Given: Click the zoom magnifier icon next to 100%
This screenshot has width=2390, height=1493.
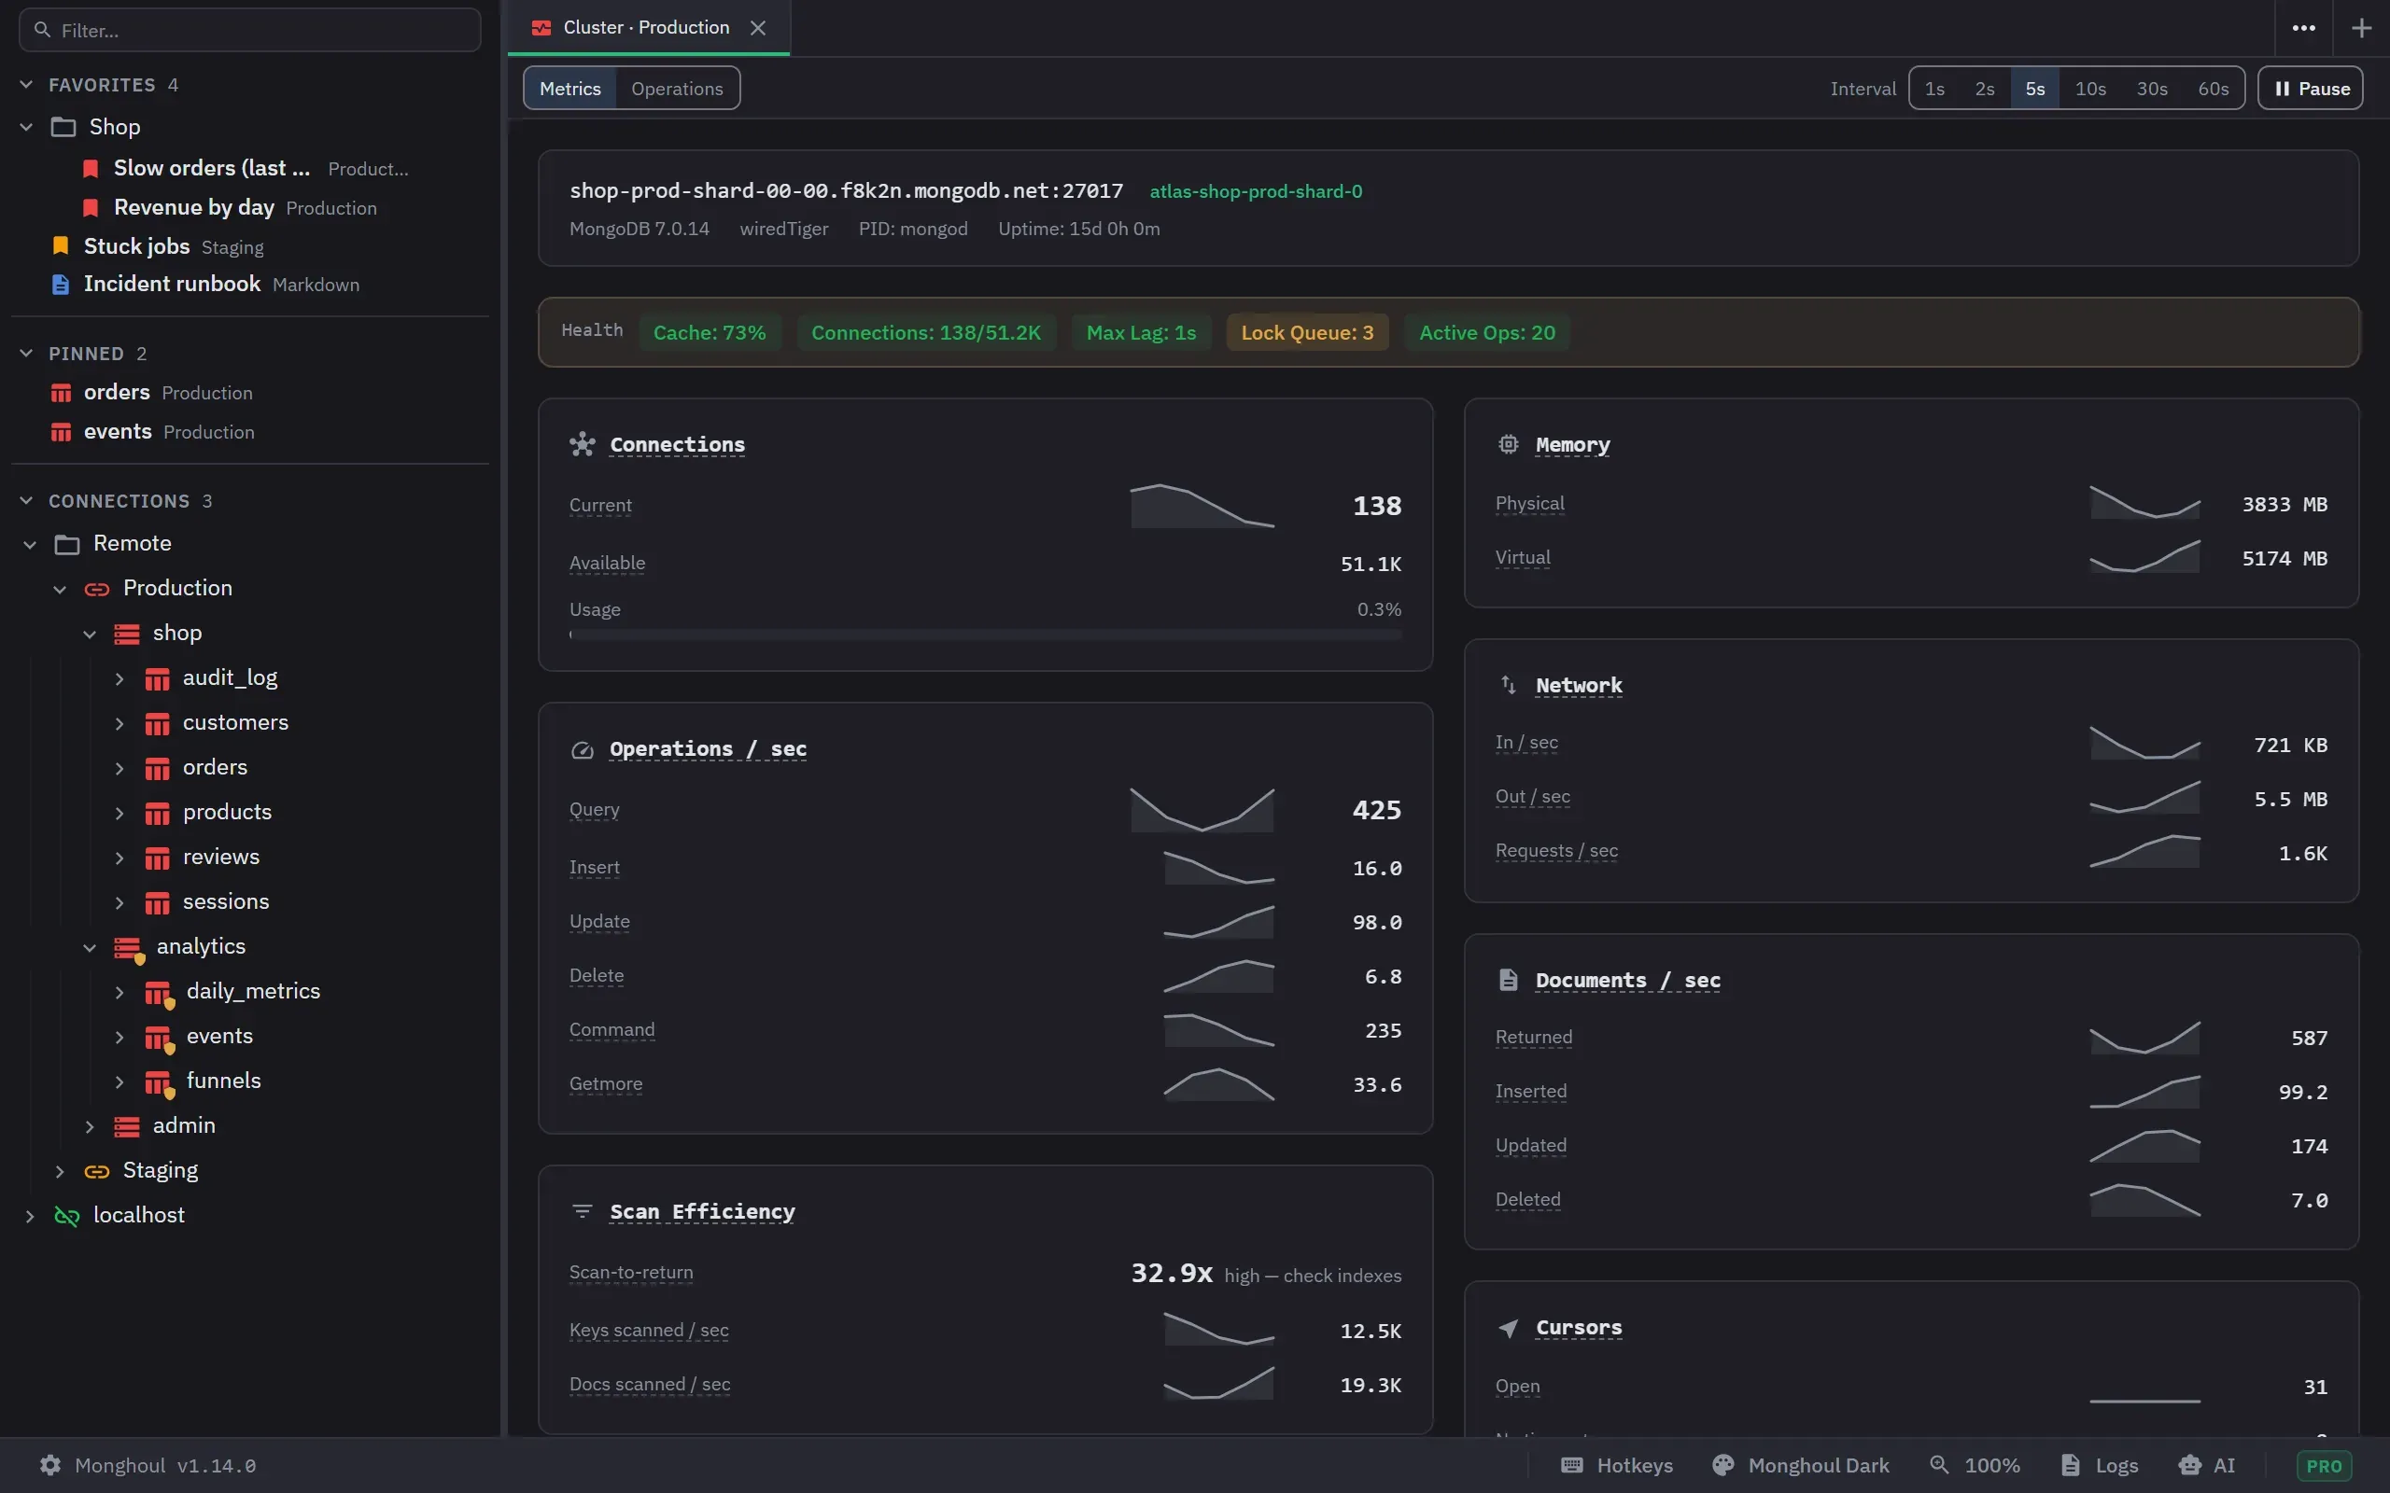Looking at the screenshot, I should tap(1940, 1464).
